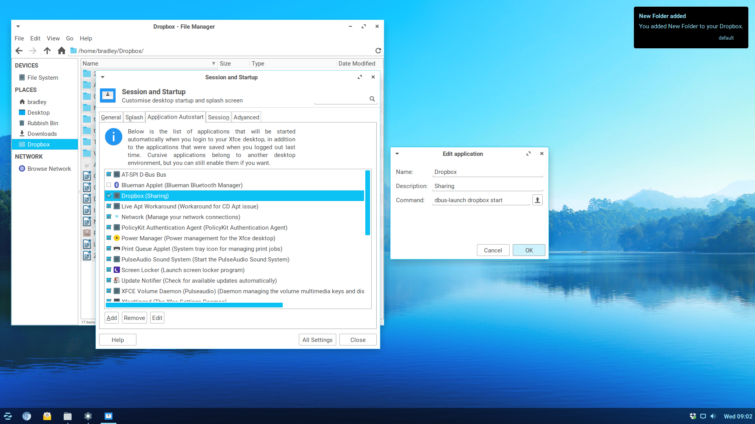
Task: Switch to the Session tab
Action: tap(219, 117)
